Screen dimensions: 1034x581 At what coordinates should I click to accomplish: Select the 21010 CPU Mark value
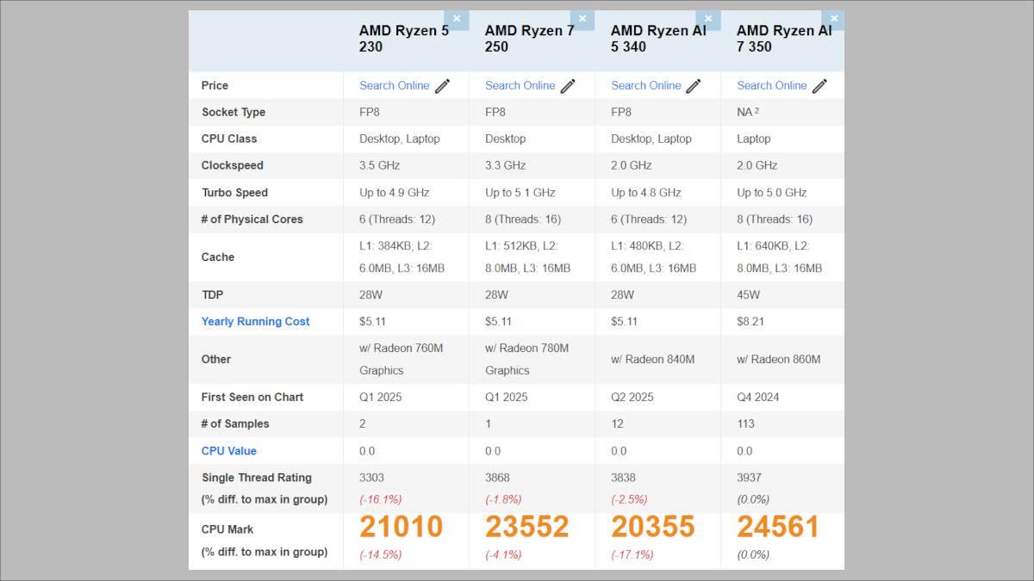402,526
